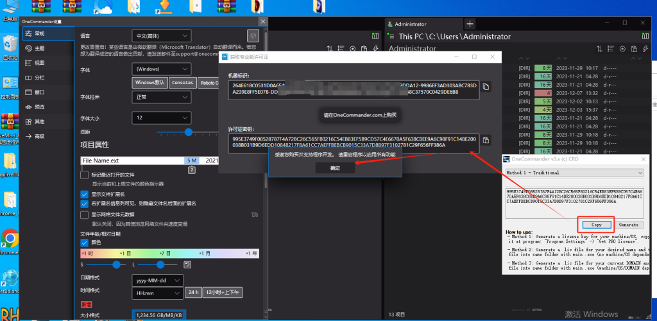Click the list view icon in right pane
This screenshot has width=657, height=321.
tap(611, 49)
